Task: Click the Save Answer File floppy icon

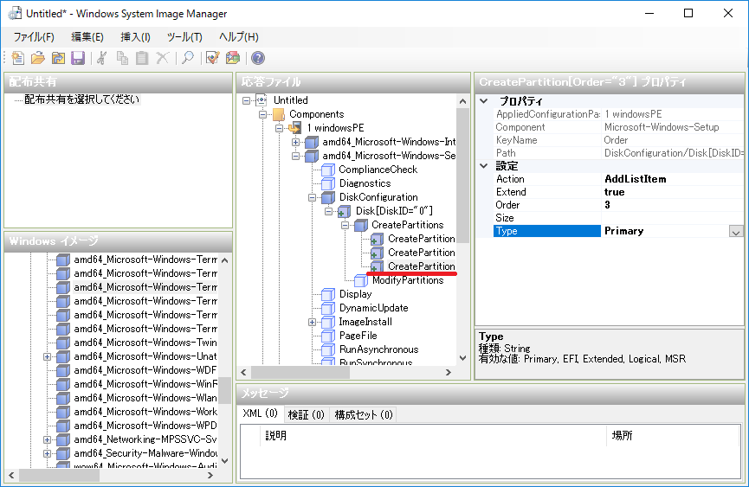Action: pyautogui.click(x=77, y=58)
